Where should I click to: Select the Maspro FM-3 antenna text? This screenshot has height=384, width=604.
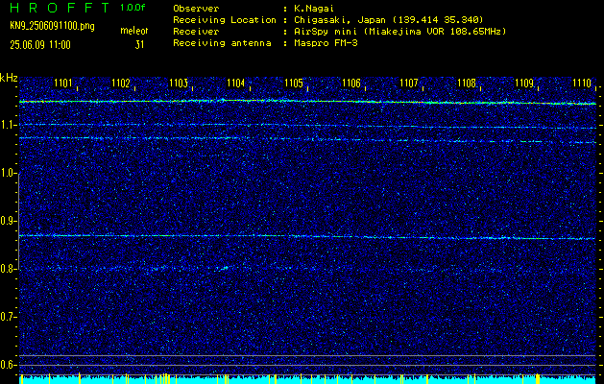click(x=326, y=43)
